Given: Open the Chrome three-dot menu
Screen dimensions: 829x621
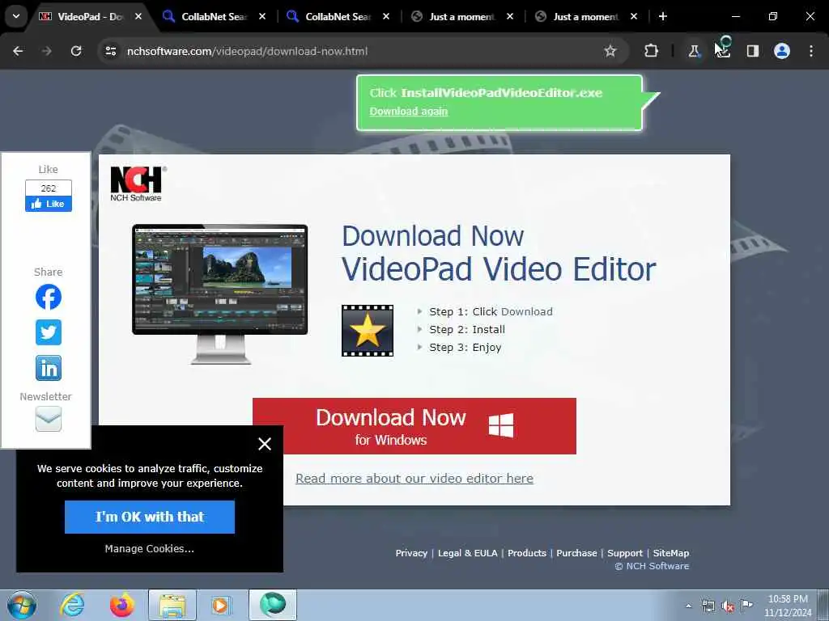Looking at the screenshot, I should tap(811, 51).
